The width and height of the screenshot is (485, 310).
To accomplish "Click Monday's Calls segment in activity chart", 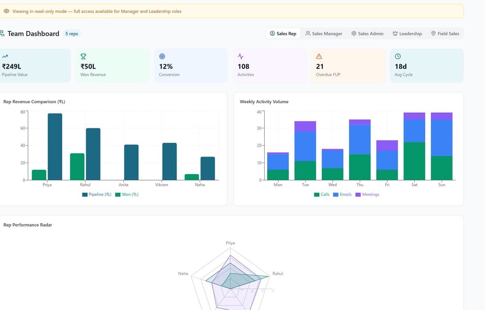I will 278,175.
